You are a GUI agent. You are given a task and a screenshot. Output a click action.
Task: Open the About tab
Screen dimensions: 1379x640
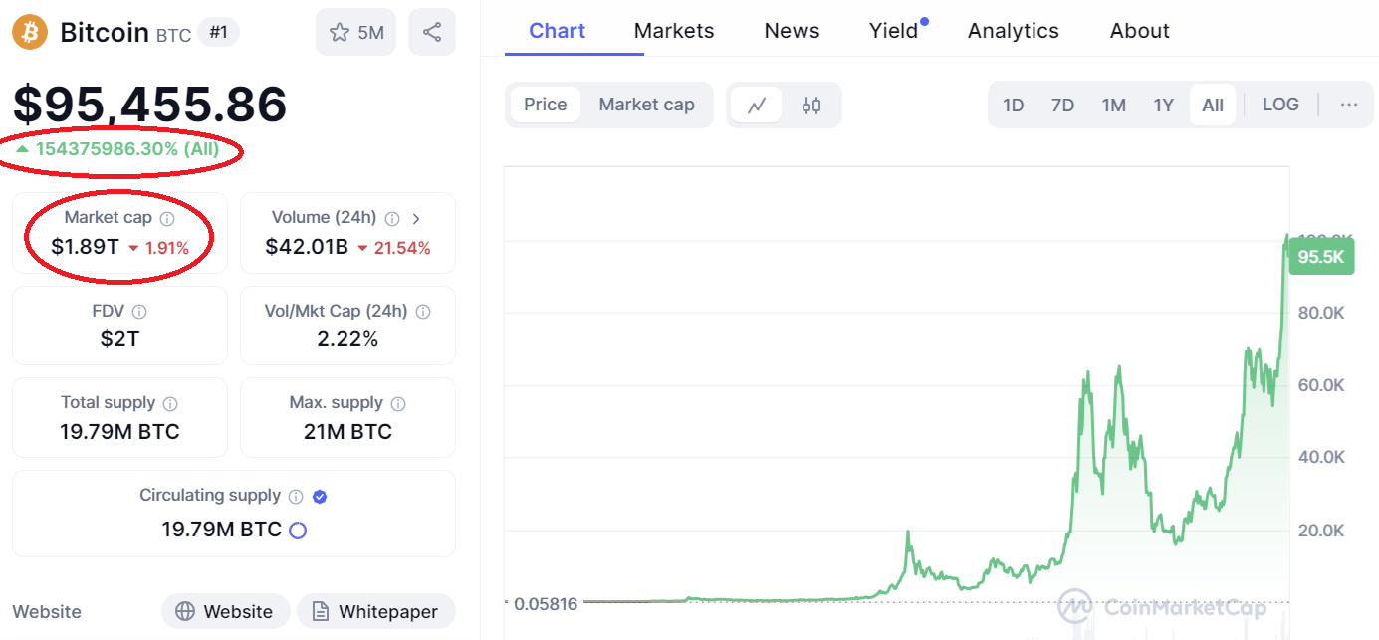1140,31
